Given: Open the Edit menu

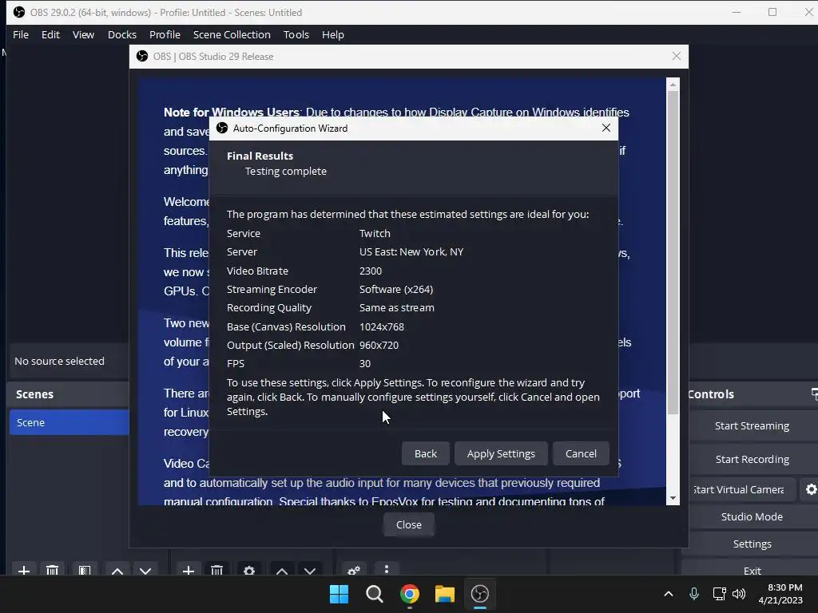Looking at the screenshot, I should [x=50, y=34].
